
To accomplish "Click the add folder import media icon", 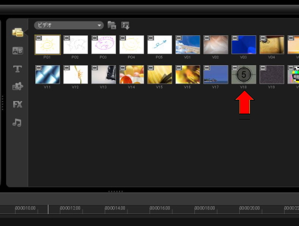I will (112, 25).
